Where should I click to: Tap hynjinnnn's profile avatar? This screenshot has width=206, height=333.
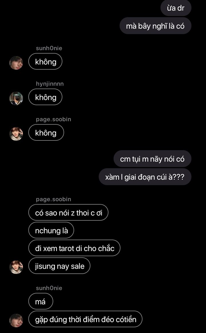pos(16,98)
